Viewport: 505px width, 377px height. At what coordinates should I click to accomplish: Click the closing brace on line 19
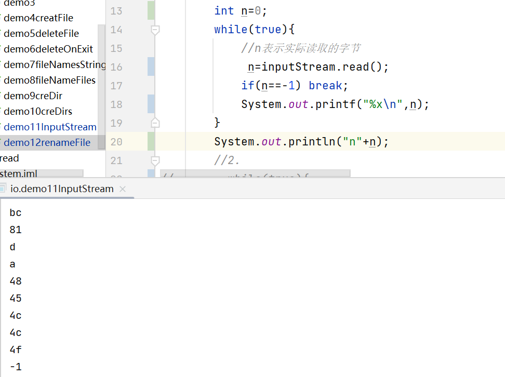[x=217, y=123]
